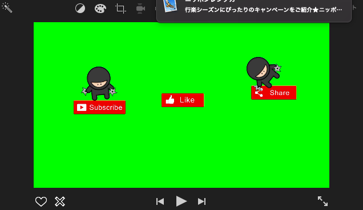Play the video preview
The width and height of the screenshot is (363, 210).
point(181,201)
